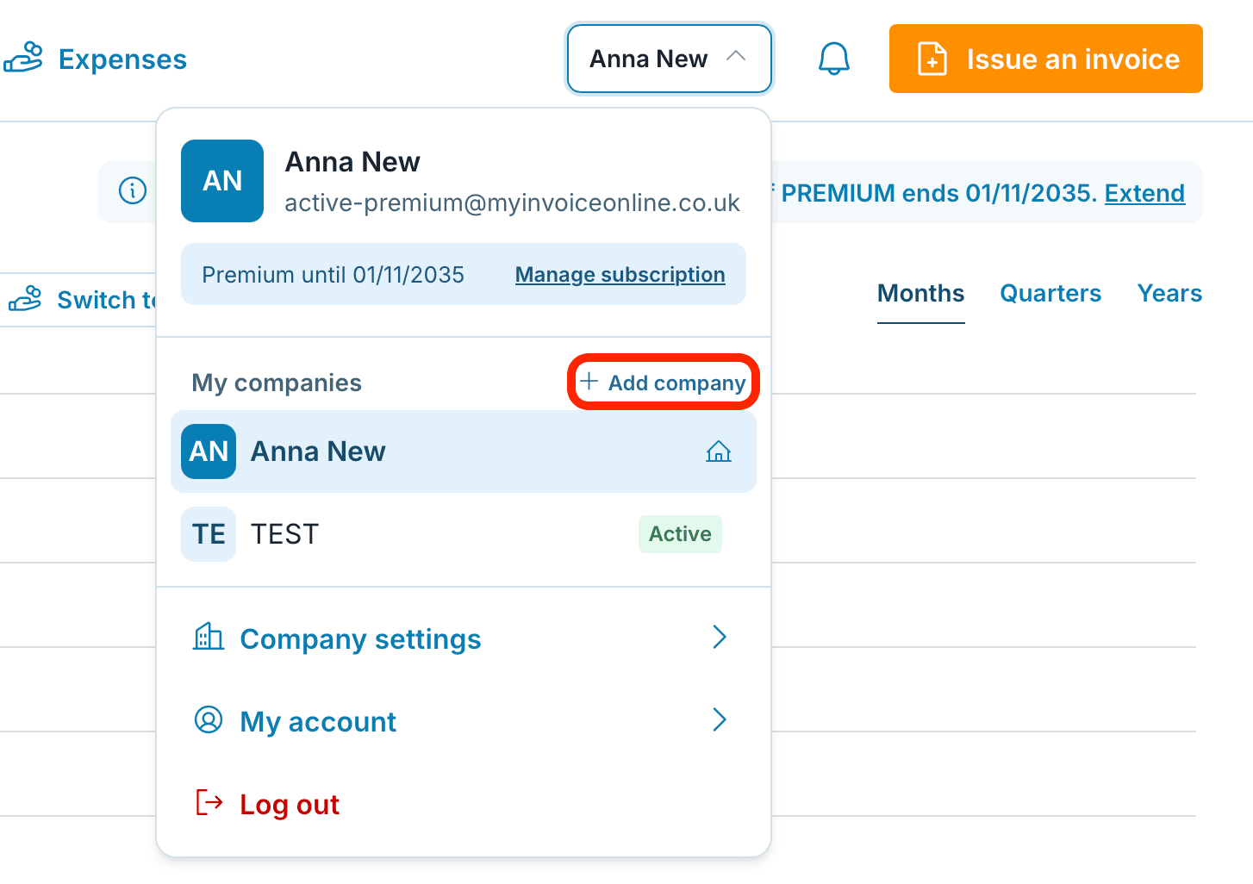Image resolution: width=1253 pixels, height=884 pixels.
Task: Click the My account person icon
Action: pyautogui.click(x=208, y=719)
